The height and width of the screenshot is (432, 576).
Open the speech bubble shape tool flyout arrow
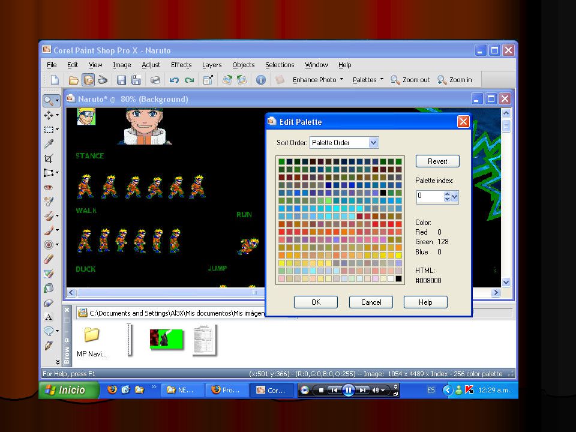pyautogui.click(x=58, y=331)
